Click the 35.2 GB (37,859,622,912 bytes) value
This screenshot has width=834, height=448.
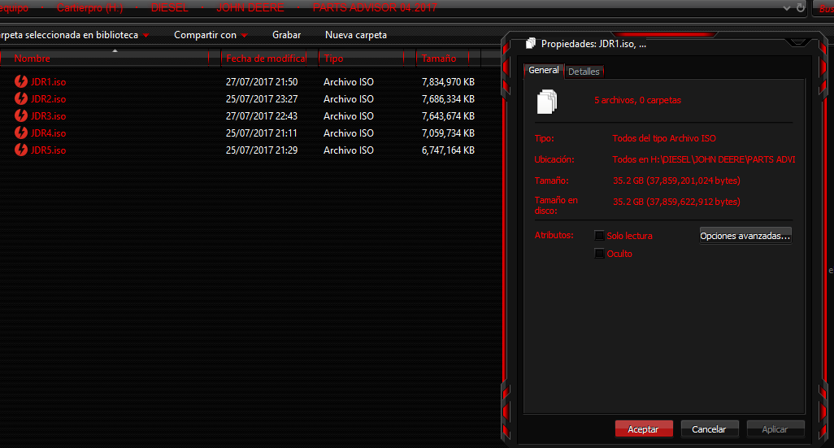click(x=676, y=202)
